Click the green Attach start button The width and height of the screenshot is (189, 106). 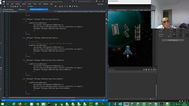point(31,6)
